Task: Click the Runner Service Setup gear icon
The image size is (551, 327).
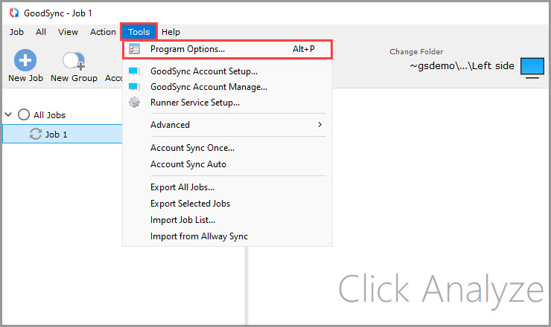Action: point(134,103)
